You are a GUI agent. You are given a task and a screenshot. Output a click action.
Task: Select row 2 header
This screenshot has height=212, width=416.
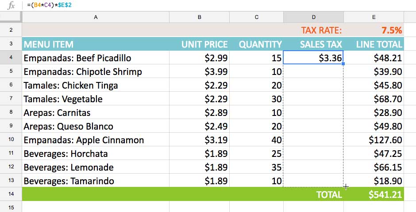pos(11,30)
